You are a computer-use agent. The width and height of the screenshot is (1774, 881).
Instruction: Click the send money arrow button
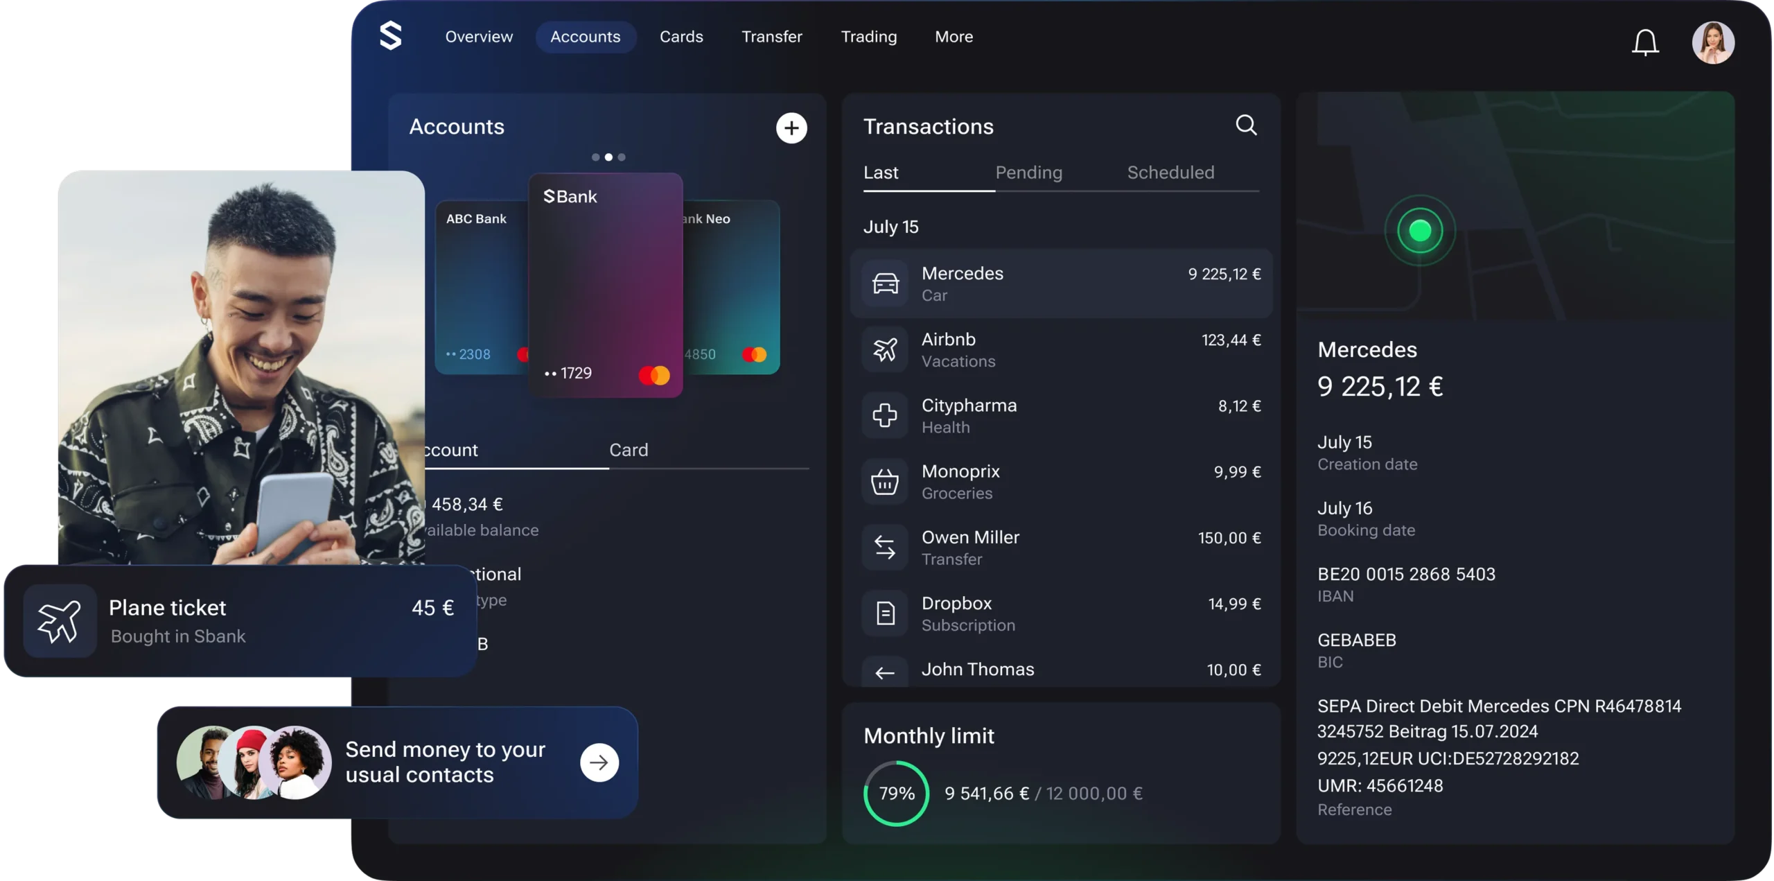[x=599, y=762]
